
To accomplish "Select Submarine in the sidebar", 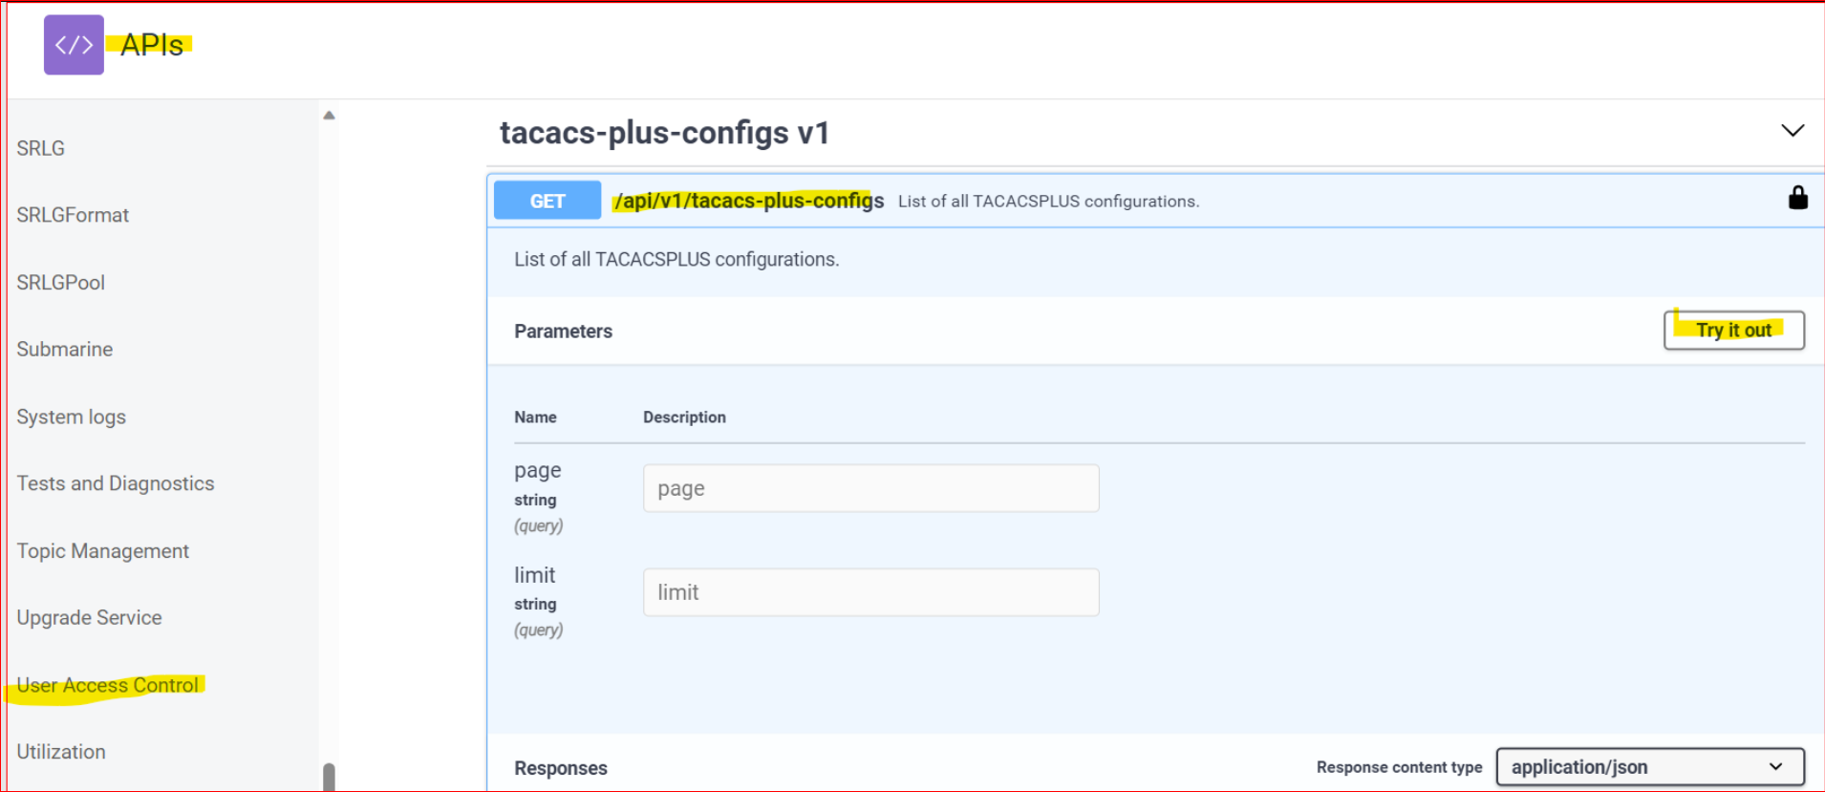I will (64, 349).
